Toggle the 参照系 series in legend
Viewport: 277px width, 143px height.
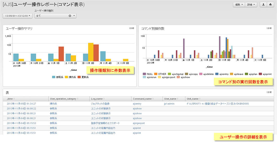[x=54, y=77]
